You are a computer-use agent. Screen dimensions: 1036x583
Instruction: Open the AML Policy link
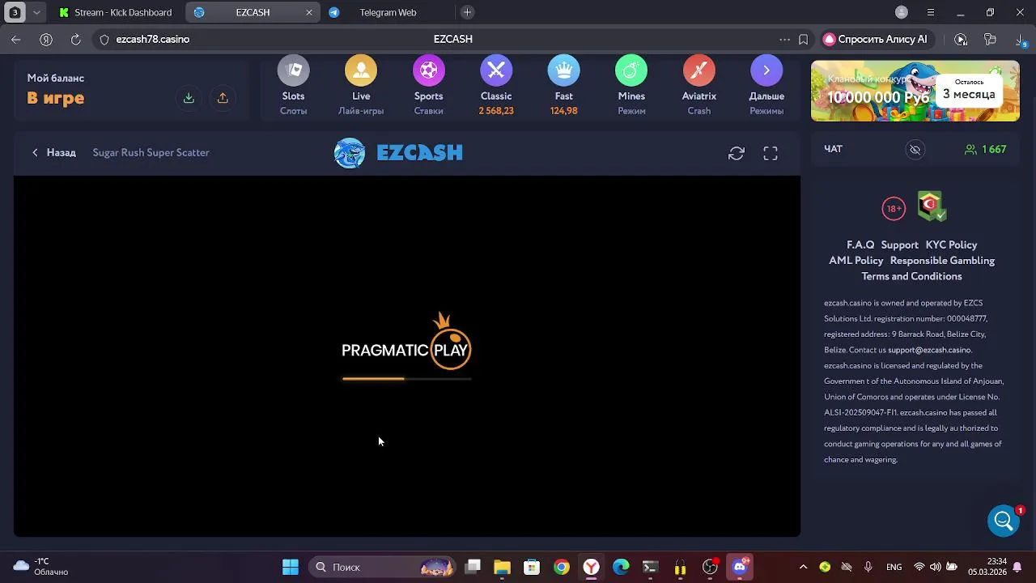(856, 261)
